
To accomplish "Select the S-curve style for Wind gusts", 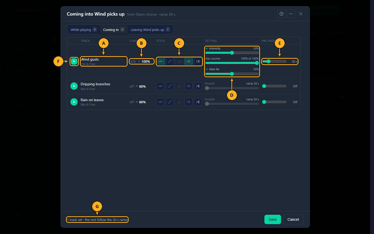I will coord(170,61).
